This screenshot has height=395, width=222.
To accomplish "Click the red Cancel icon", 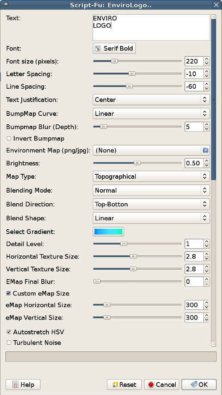I will 151,385.
